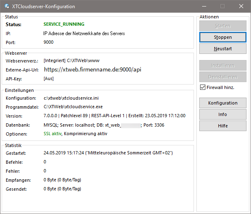The image size is (251, 214).
Task: Click the greyed-out Starten button
Action: click(x=222, y=26)
